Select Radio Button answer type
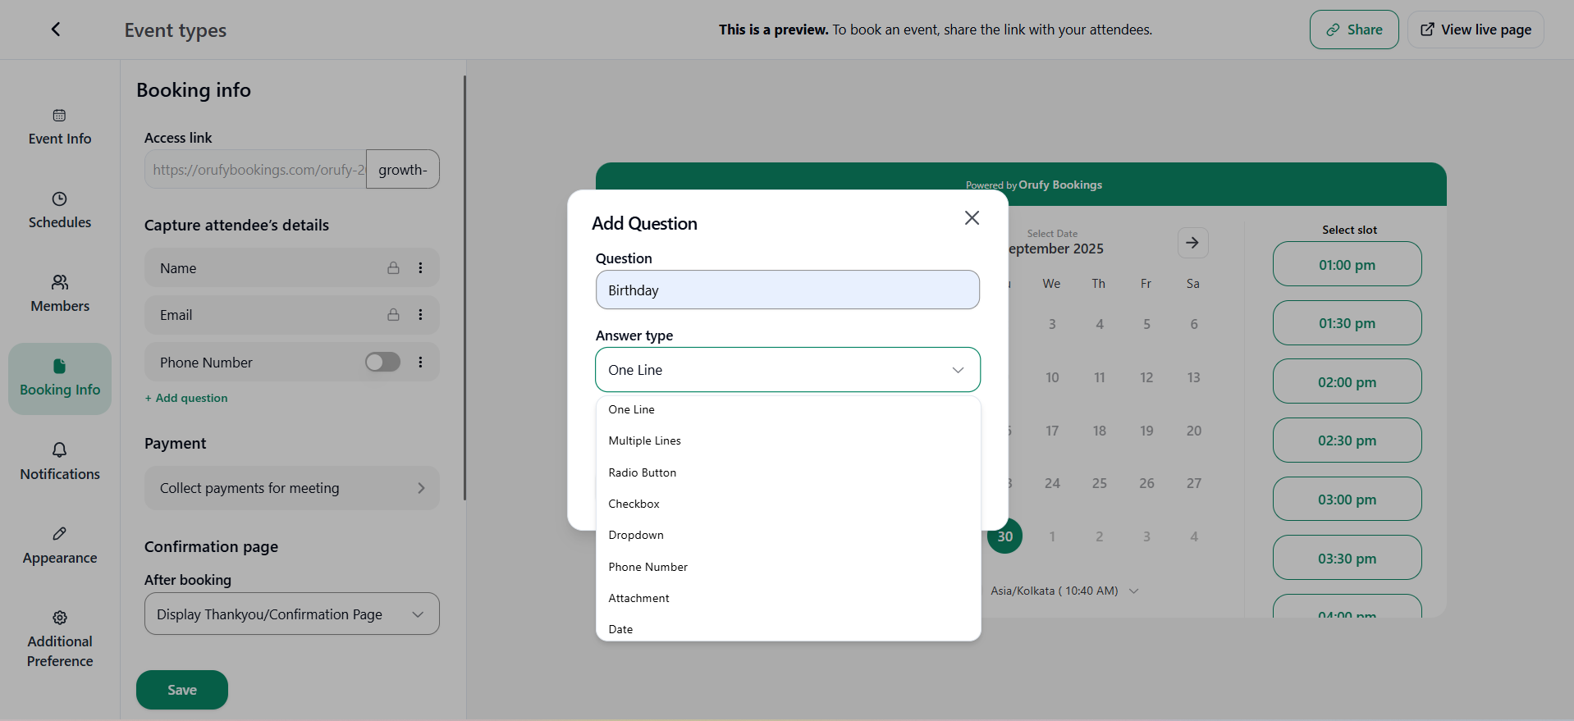This screenshot has width=1574, height=721. pos(642,472)
